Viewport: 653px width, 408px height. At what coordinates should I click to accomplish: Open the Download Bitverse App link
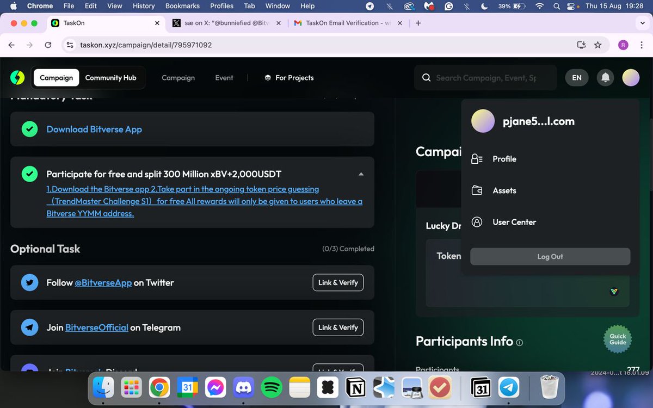coord(94,129)
